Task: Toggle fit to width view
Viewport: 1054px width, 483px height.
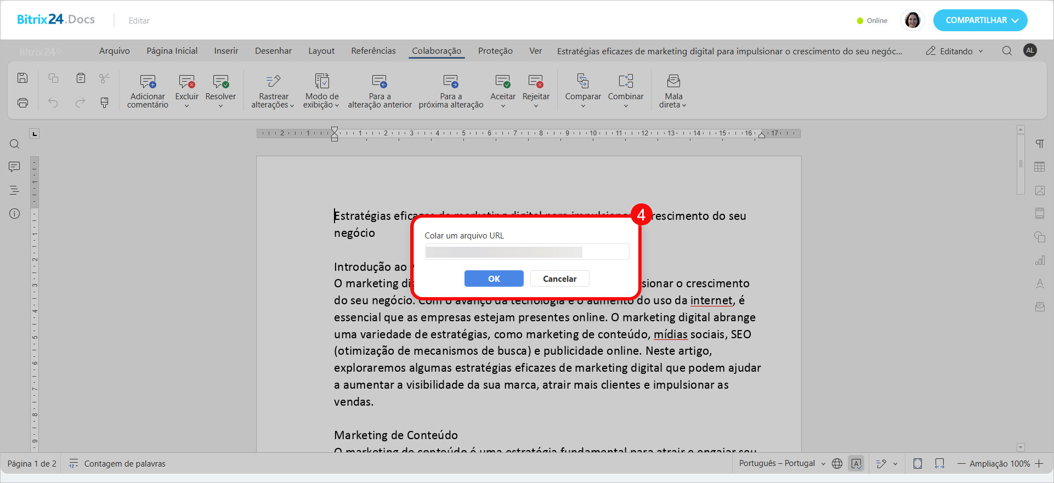Action: [939, 464]
